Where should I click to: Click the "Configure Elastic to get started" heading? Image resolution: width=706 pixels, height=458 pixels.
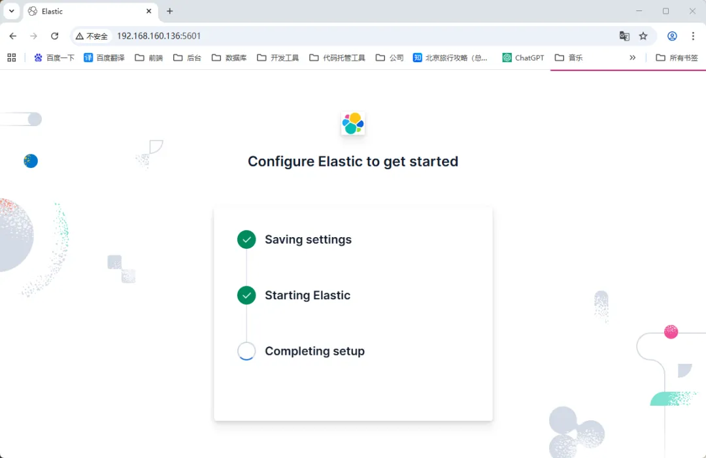point(353,161)
